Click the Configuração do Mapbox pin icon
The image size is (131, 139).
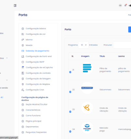23,84
